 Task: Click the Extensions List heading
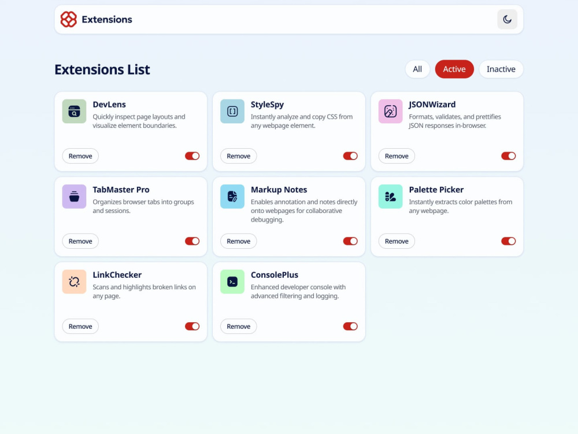click(x=102, y=69)
